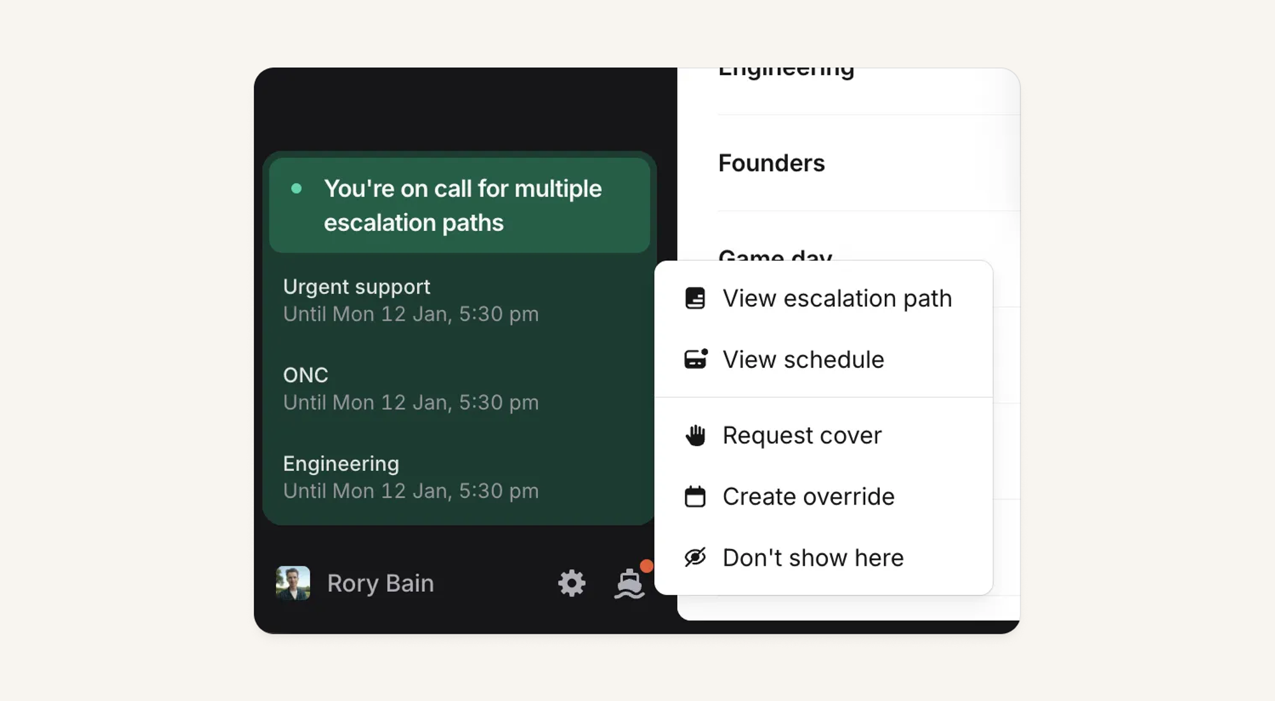This screenshot has width=1275, height=701.
Task: Open settings via the gear icon
Action: 571,583
